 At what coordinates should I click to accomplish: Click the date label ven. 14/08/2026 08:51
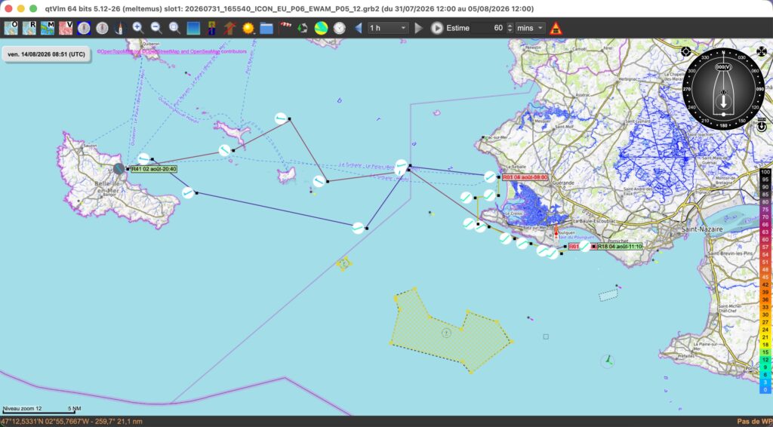point(46,54)
